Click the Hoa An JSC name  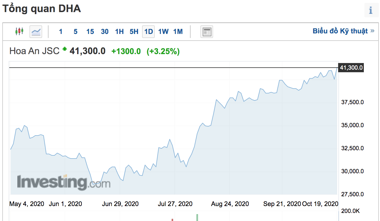click(x=34, y=51)
